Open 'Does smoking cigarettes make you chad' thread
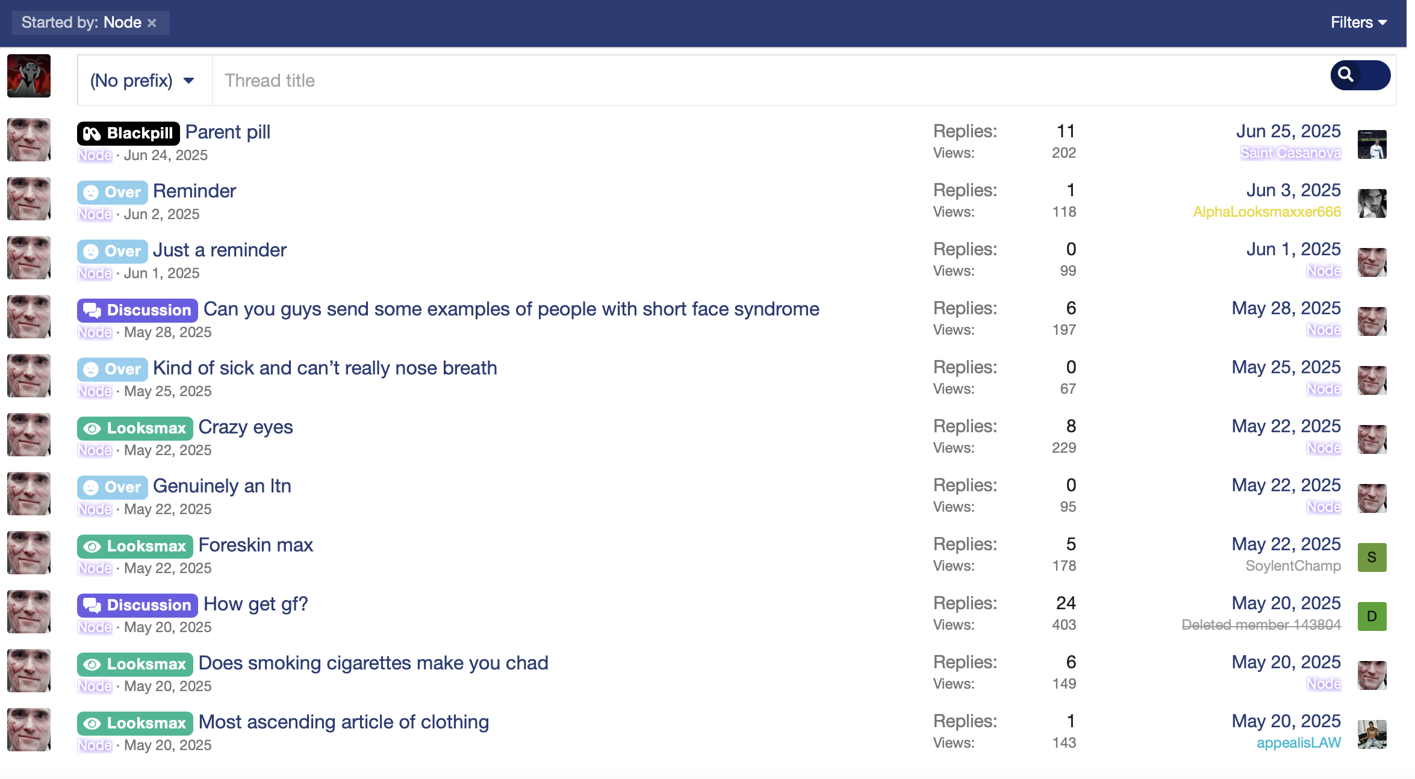1415x779 pixels. tap(373, 663)
